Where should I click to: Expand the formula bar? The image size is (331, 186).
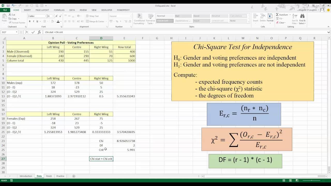point(329,32)
